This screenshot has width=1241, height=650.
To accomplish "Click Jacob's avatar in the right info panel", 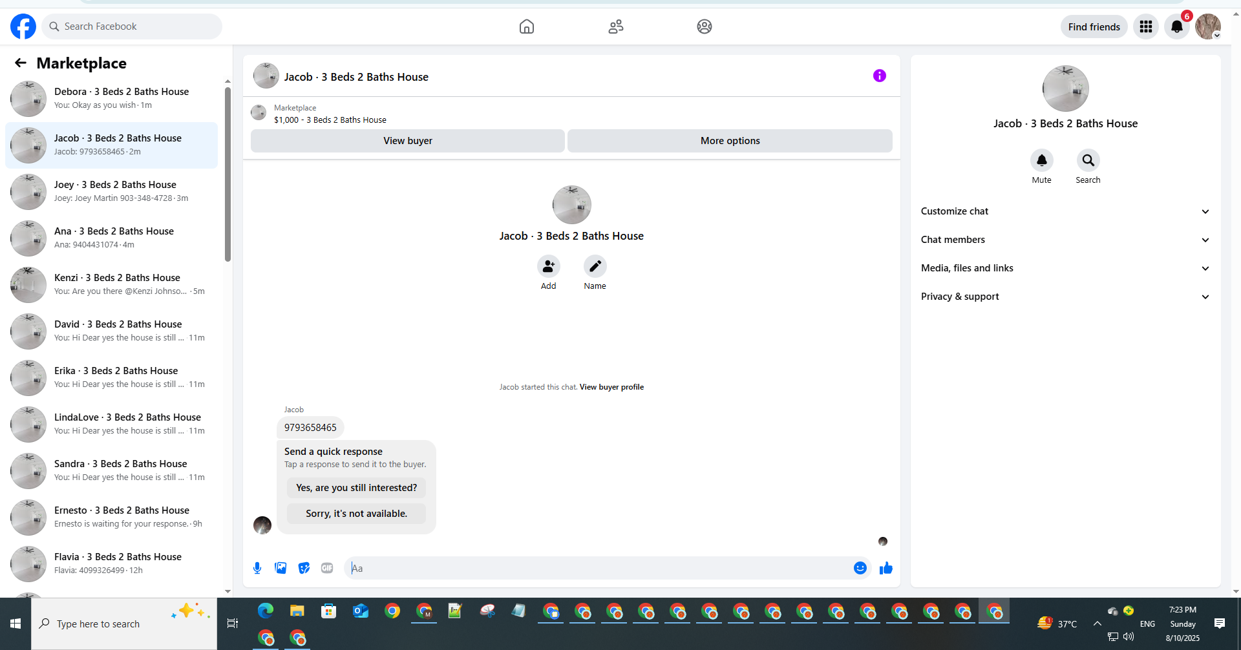I will coord(1065,89).
